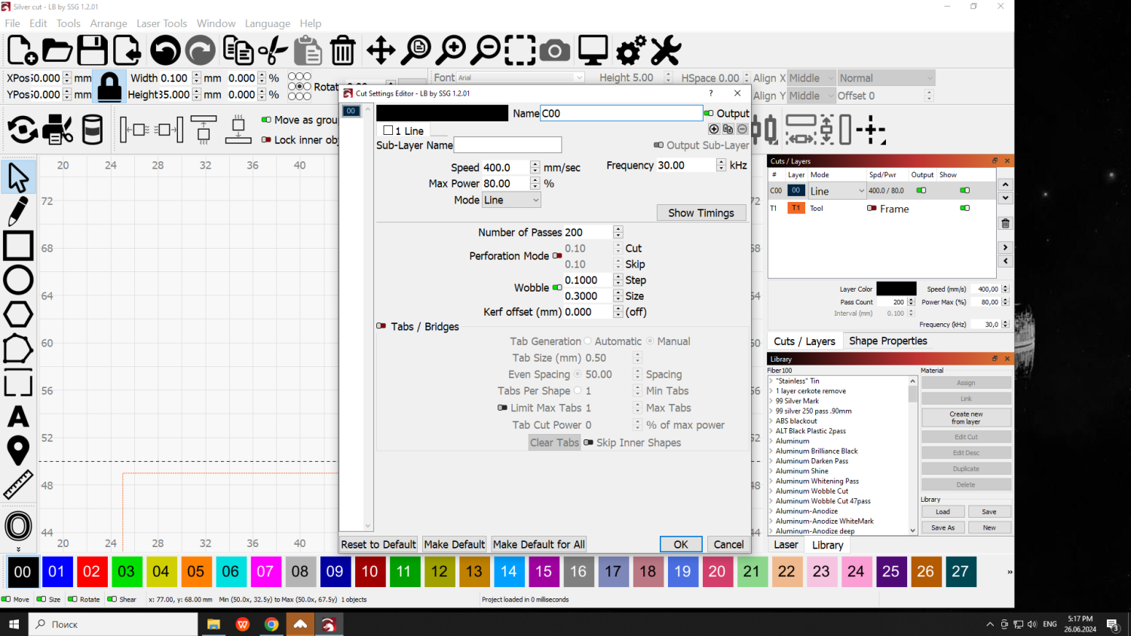The width and height of the screenshot is (1131, 636).
Task: Select the Ellipse drawing tool
Action: 18,280
